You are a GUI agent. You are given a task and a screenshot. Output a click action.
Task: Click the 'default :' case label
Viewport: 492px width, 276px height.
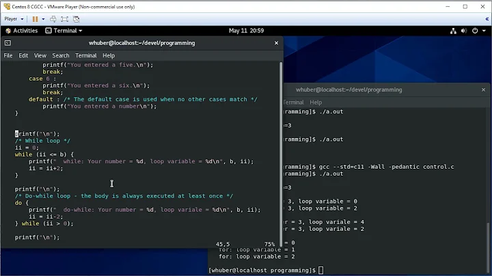[44, 99]
